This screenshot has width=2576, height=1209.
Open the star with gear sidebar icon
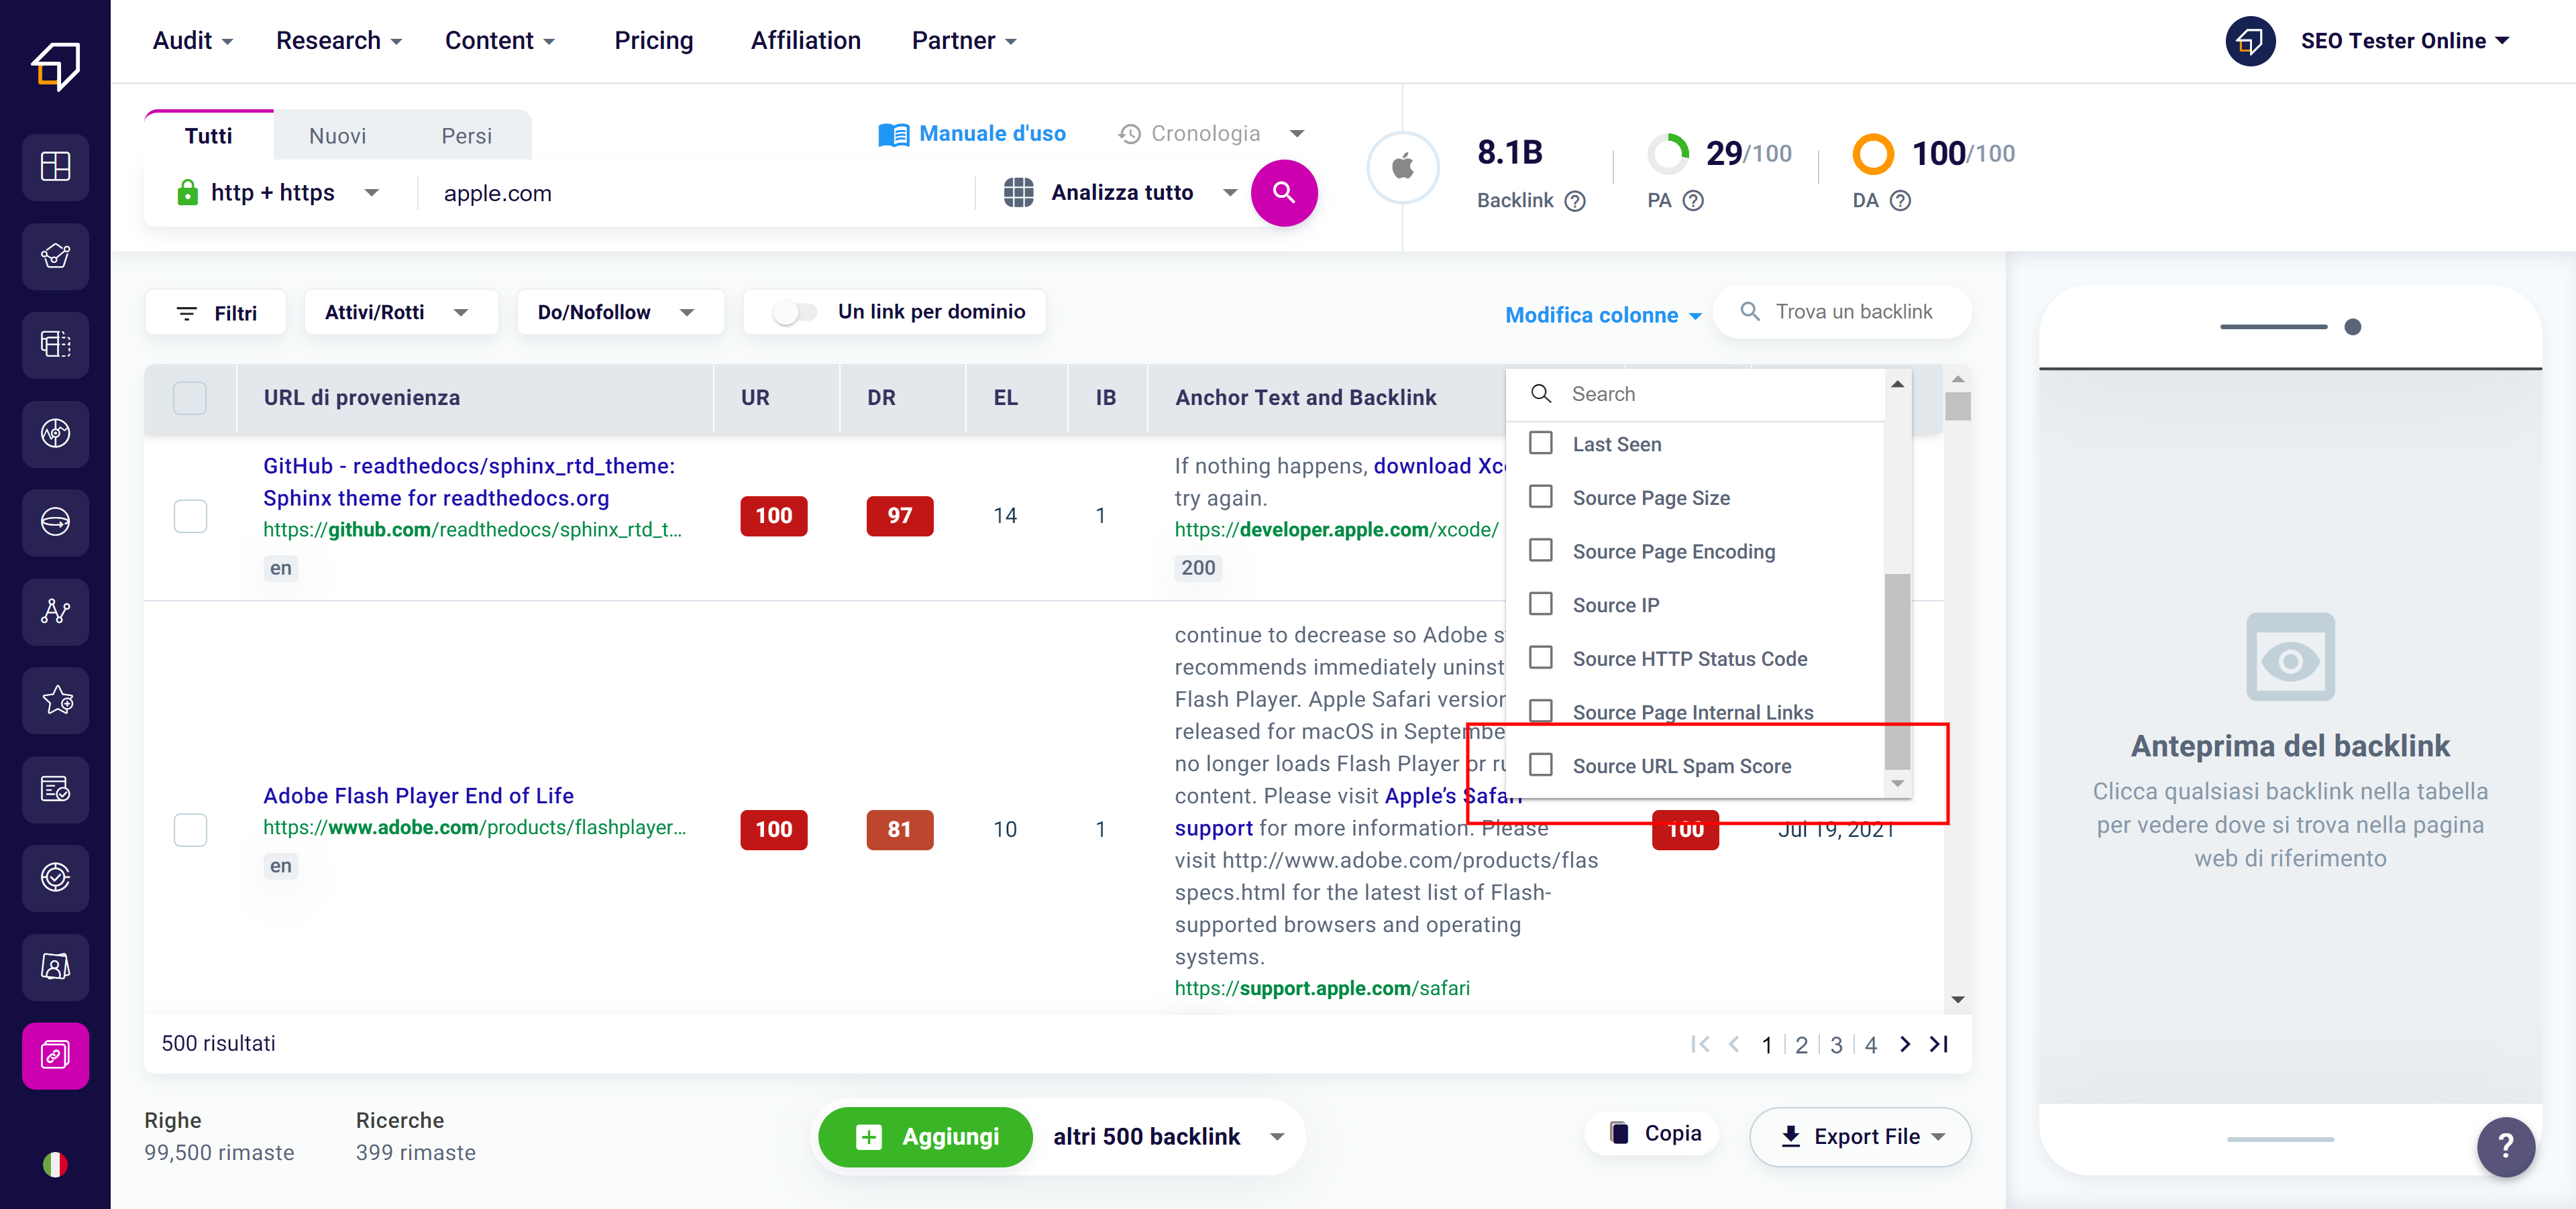55,701
